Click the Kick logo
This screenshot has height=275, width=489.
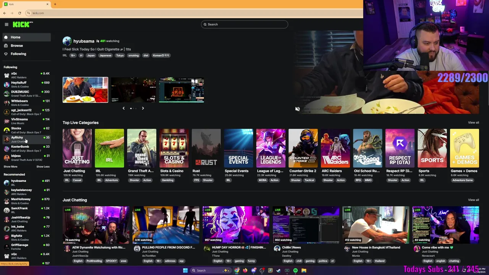23,24
